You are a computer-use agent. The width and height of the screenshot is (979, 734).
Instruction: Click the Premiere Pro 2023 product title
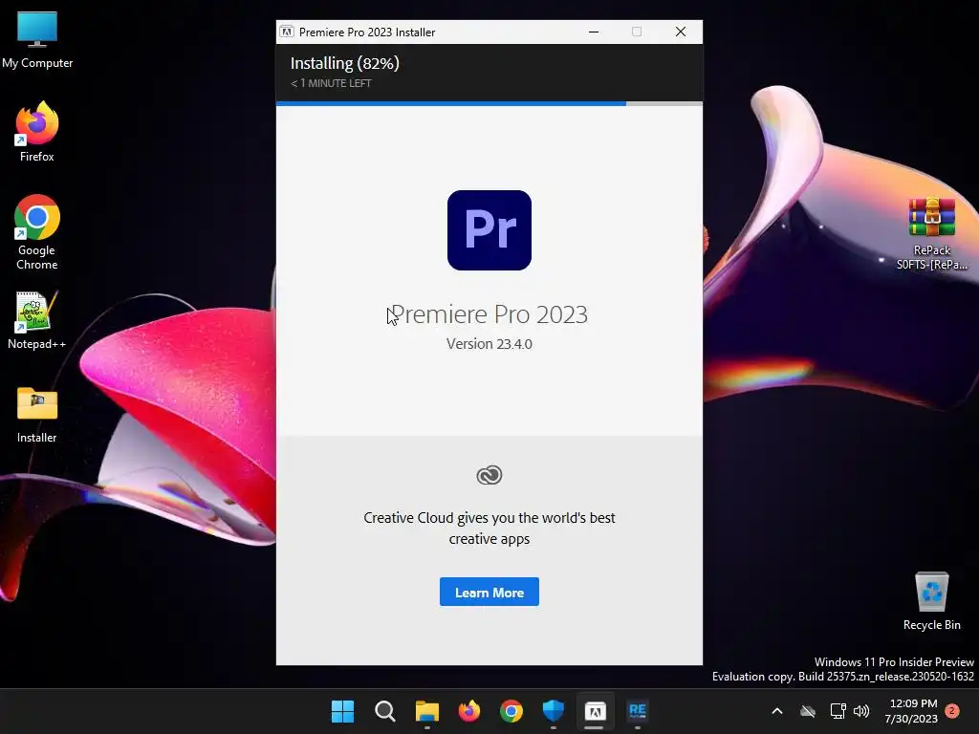(489, 314)
